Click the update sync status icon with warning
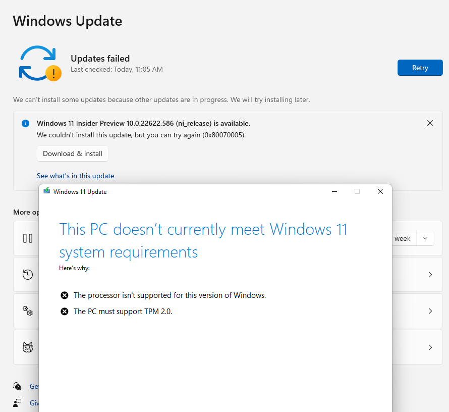This screenshot has height=412, width=449. [x=40, y=63]
